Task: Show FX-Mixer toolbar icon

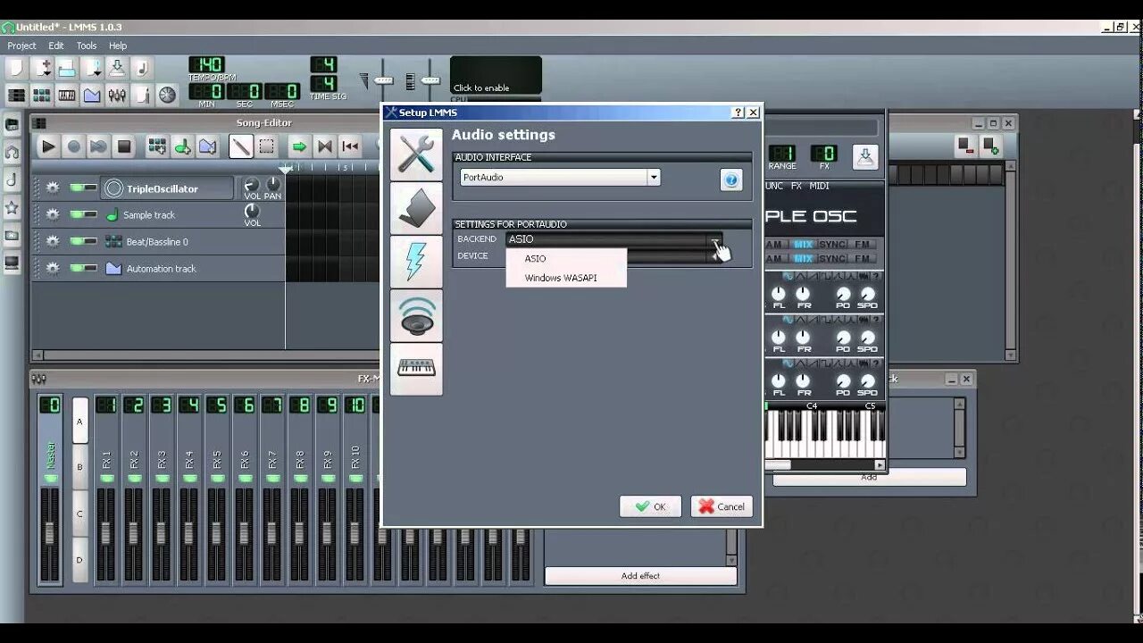Action: click(117, 95)
